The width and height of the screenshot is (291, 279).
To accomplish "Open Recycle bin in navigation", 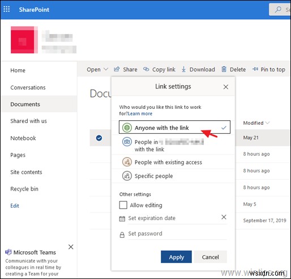I will [24, 189].
